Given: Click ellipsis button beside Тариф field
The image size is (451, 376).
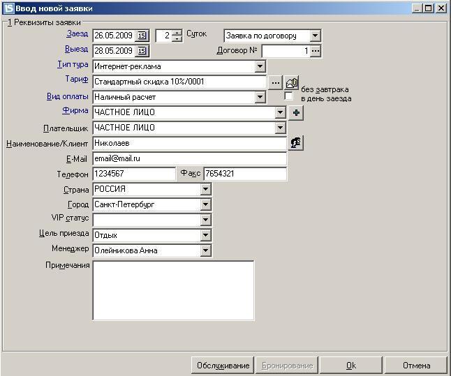Looking at the screenshot, I should [x=276, y=83].
